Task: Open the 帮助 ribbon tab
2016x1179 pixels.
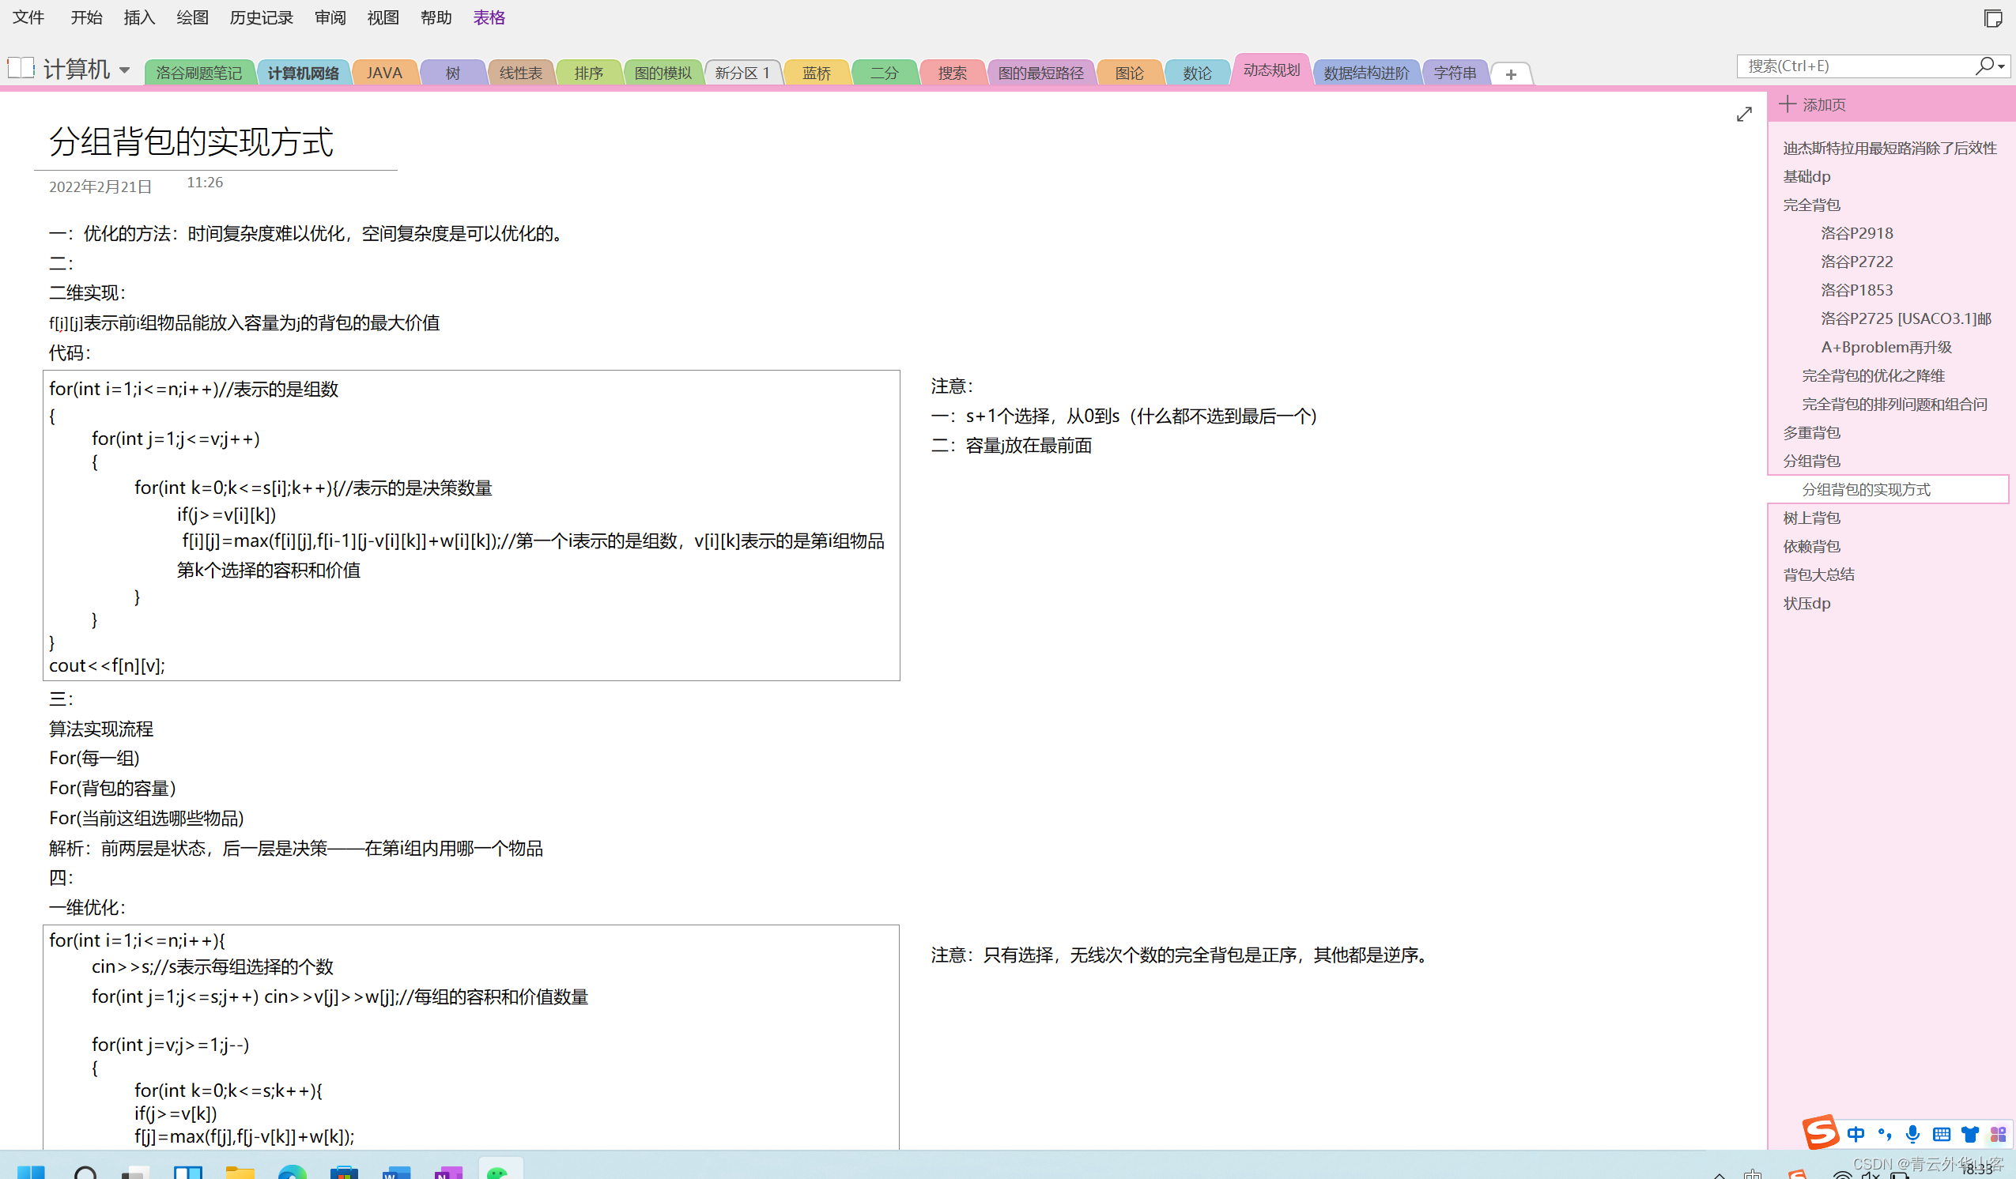Action: (436, 17)
